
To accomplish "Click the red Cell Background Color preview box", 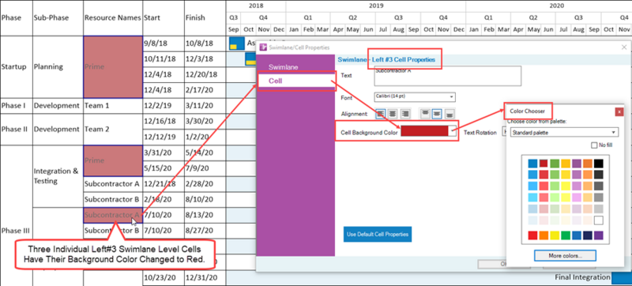I will point(424,131).
